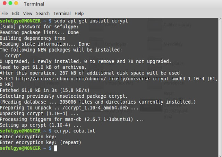Click the archive.ubuntu.com URL in the output

pos(61,79)
